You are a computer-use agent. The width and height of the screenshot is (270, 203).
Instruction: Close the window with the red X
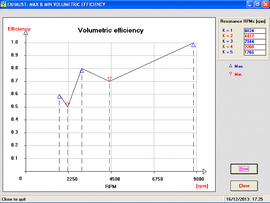265,4
